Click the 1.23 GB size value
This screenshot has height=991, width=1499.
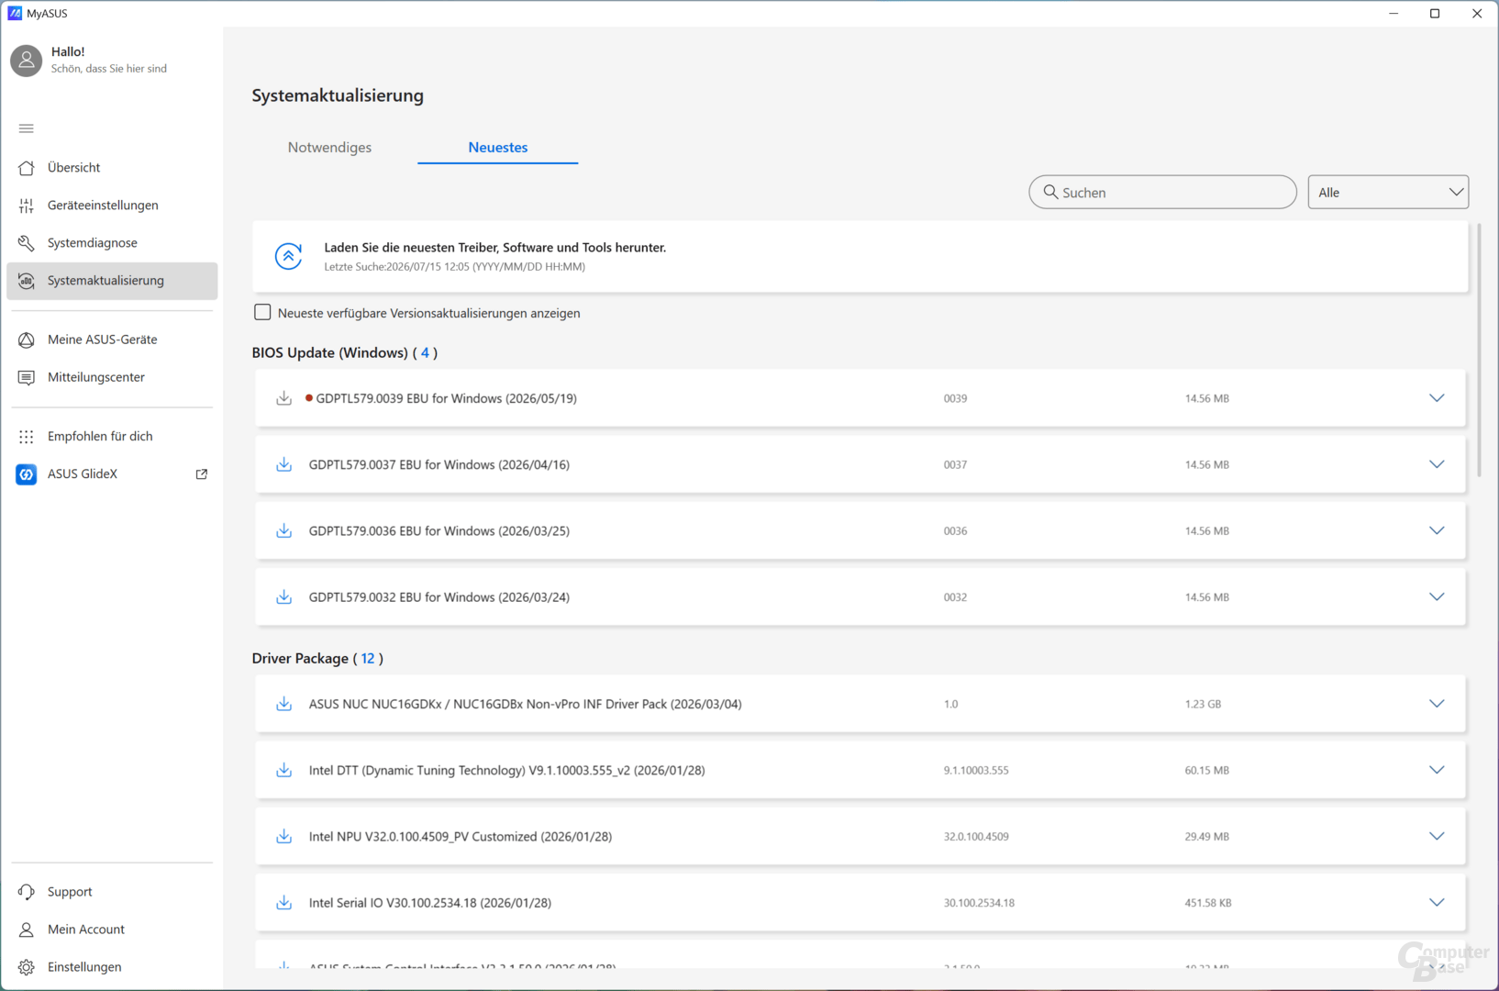pos(1203,705)
